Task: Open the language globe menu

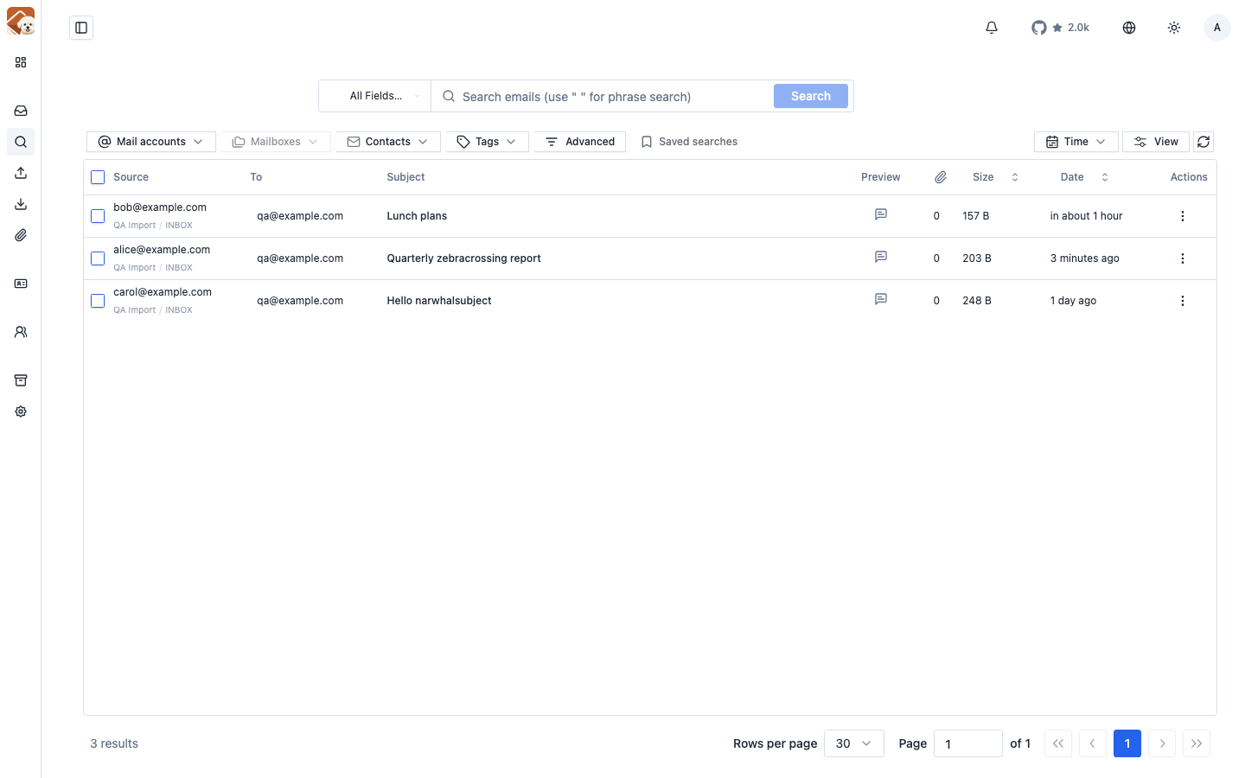Action: [1129, 28]
